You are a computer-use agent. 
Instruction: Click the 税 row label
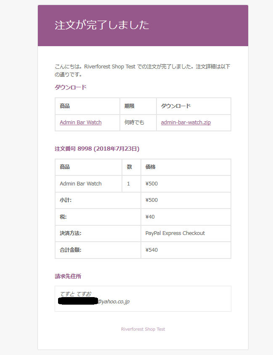63,217
